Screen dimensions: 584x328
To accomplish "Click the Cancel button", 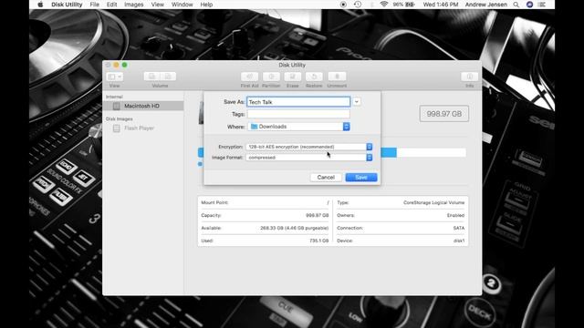I will (x=326, y=178).
